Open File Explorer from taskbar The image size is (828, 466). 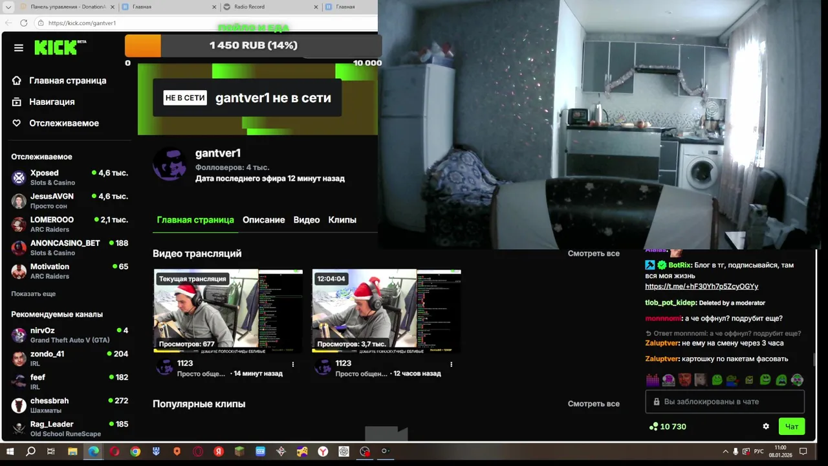[x=72, y=451]
